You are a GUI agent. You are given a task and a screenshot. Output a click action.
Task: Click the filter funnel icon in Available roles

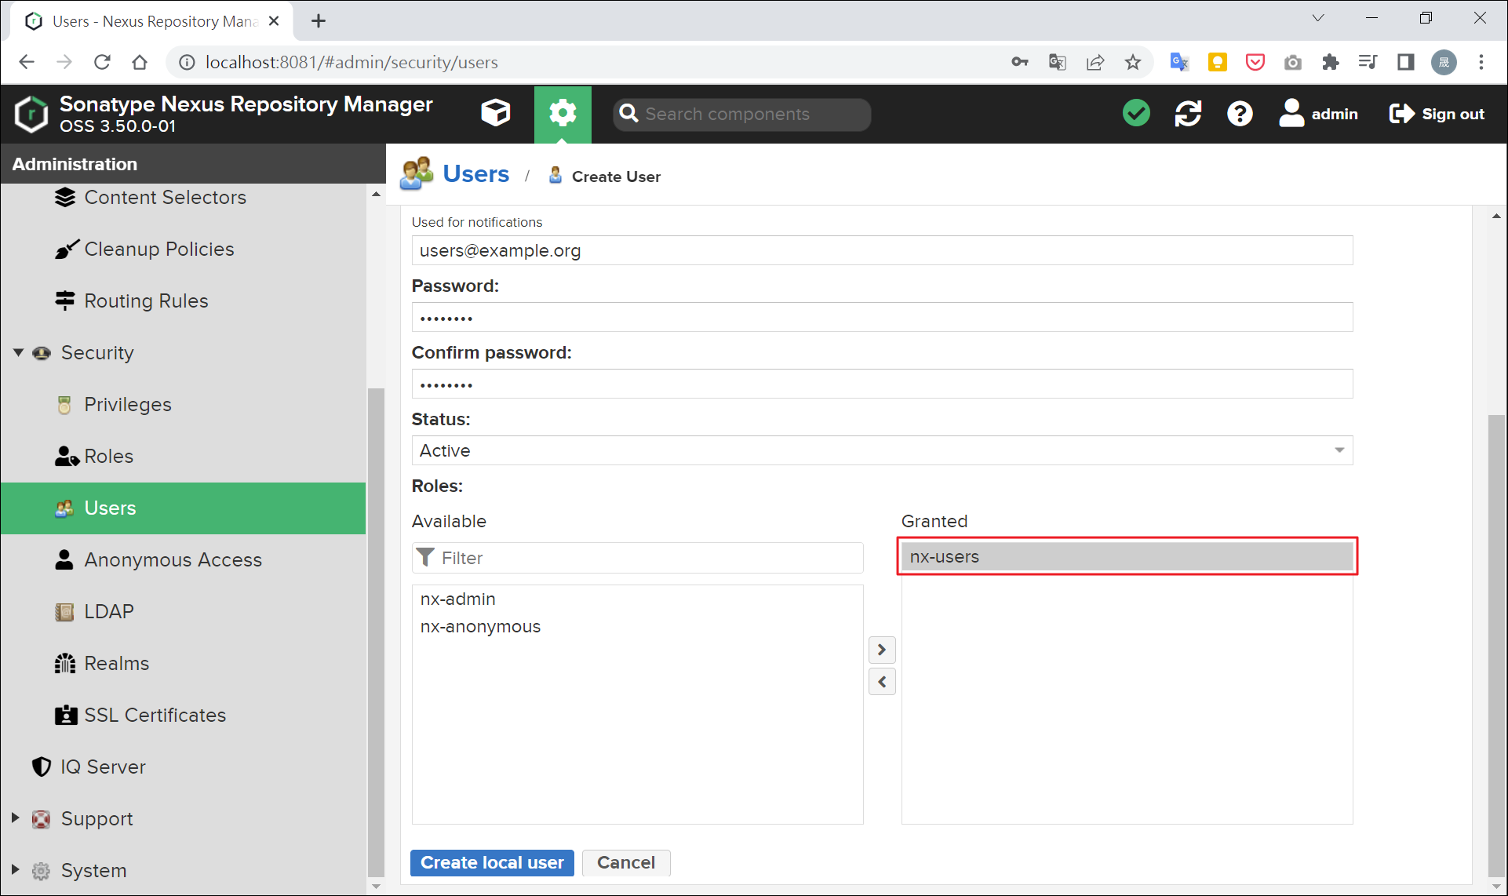pyautogui.click(x=426, y=557)
